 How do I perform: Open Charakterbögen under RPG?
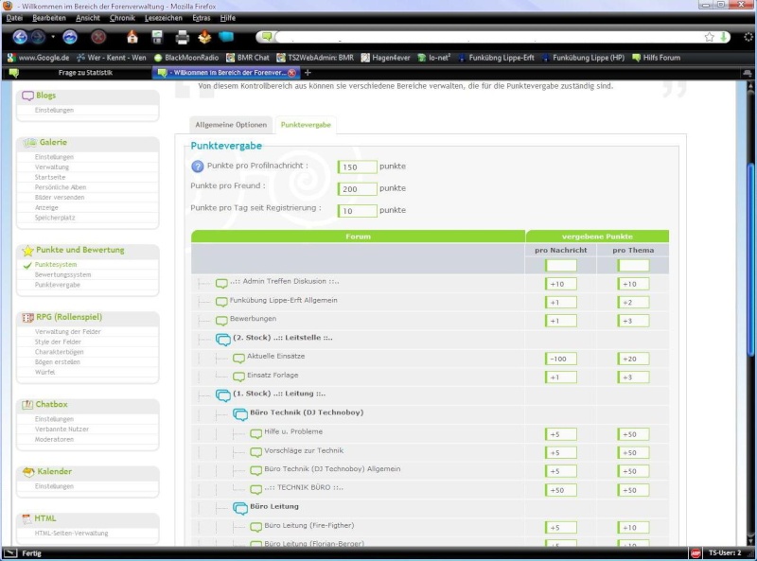click(59, 352)
